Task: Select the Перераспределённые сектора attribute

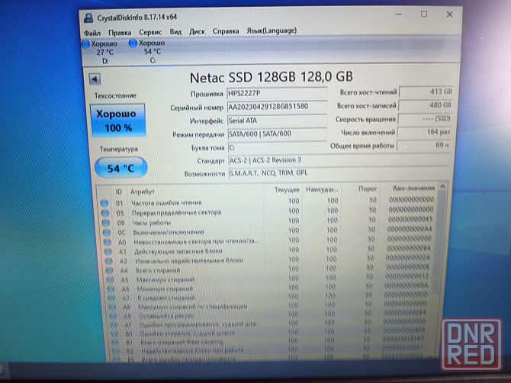Action: [x=177, y=213]
